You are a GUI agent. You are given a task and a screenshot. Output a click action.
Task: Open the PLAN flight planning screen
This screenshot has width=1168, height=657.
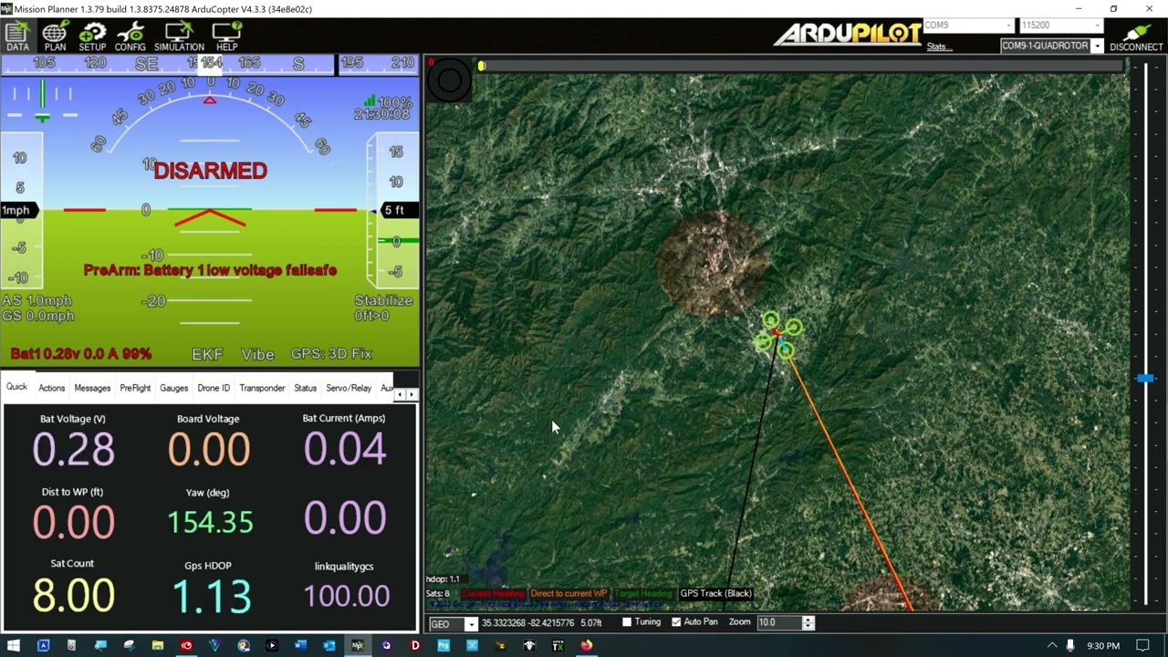[55, 36]
